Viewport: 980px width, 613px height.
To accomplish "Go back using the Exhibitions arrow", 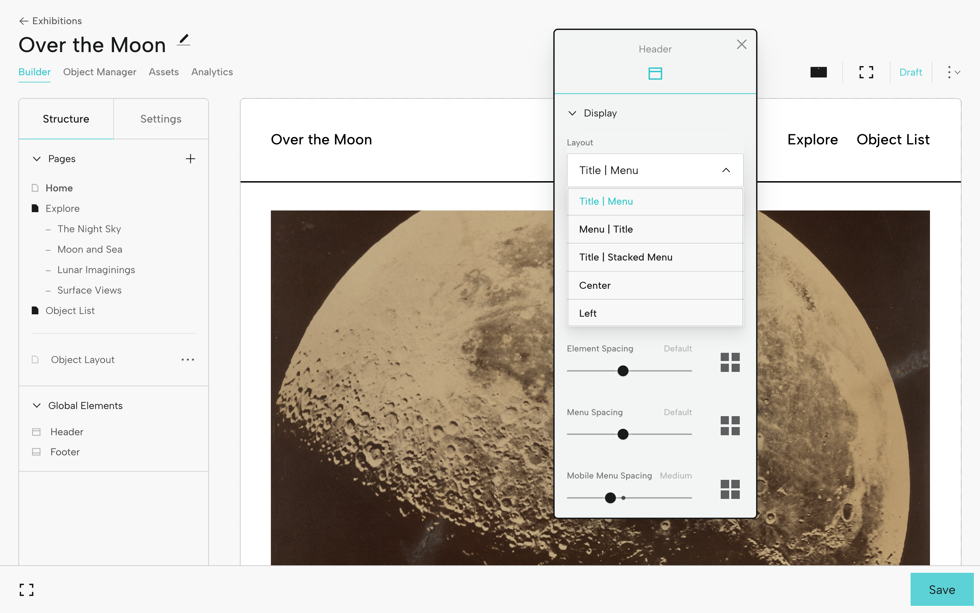I will (23, 21).
